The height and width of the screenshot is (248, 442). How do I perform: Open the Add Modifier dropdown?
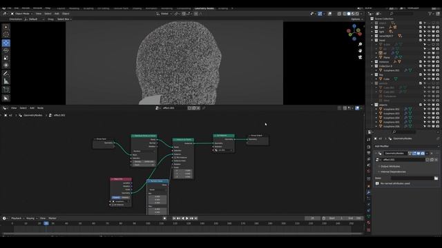(x=407, y=146)
